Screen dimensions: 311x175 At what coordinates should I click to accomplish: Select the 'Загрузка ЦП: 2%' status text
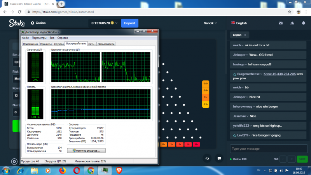56,161
